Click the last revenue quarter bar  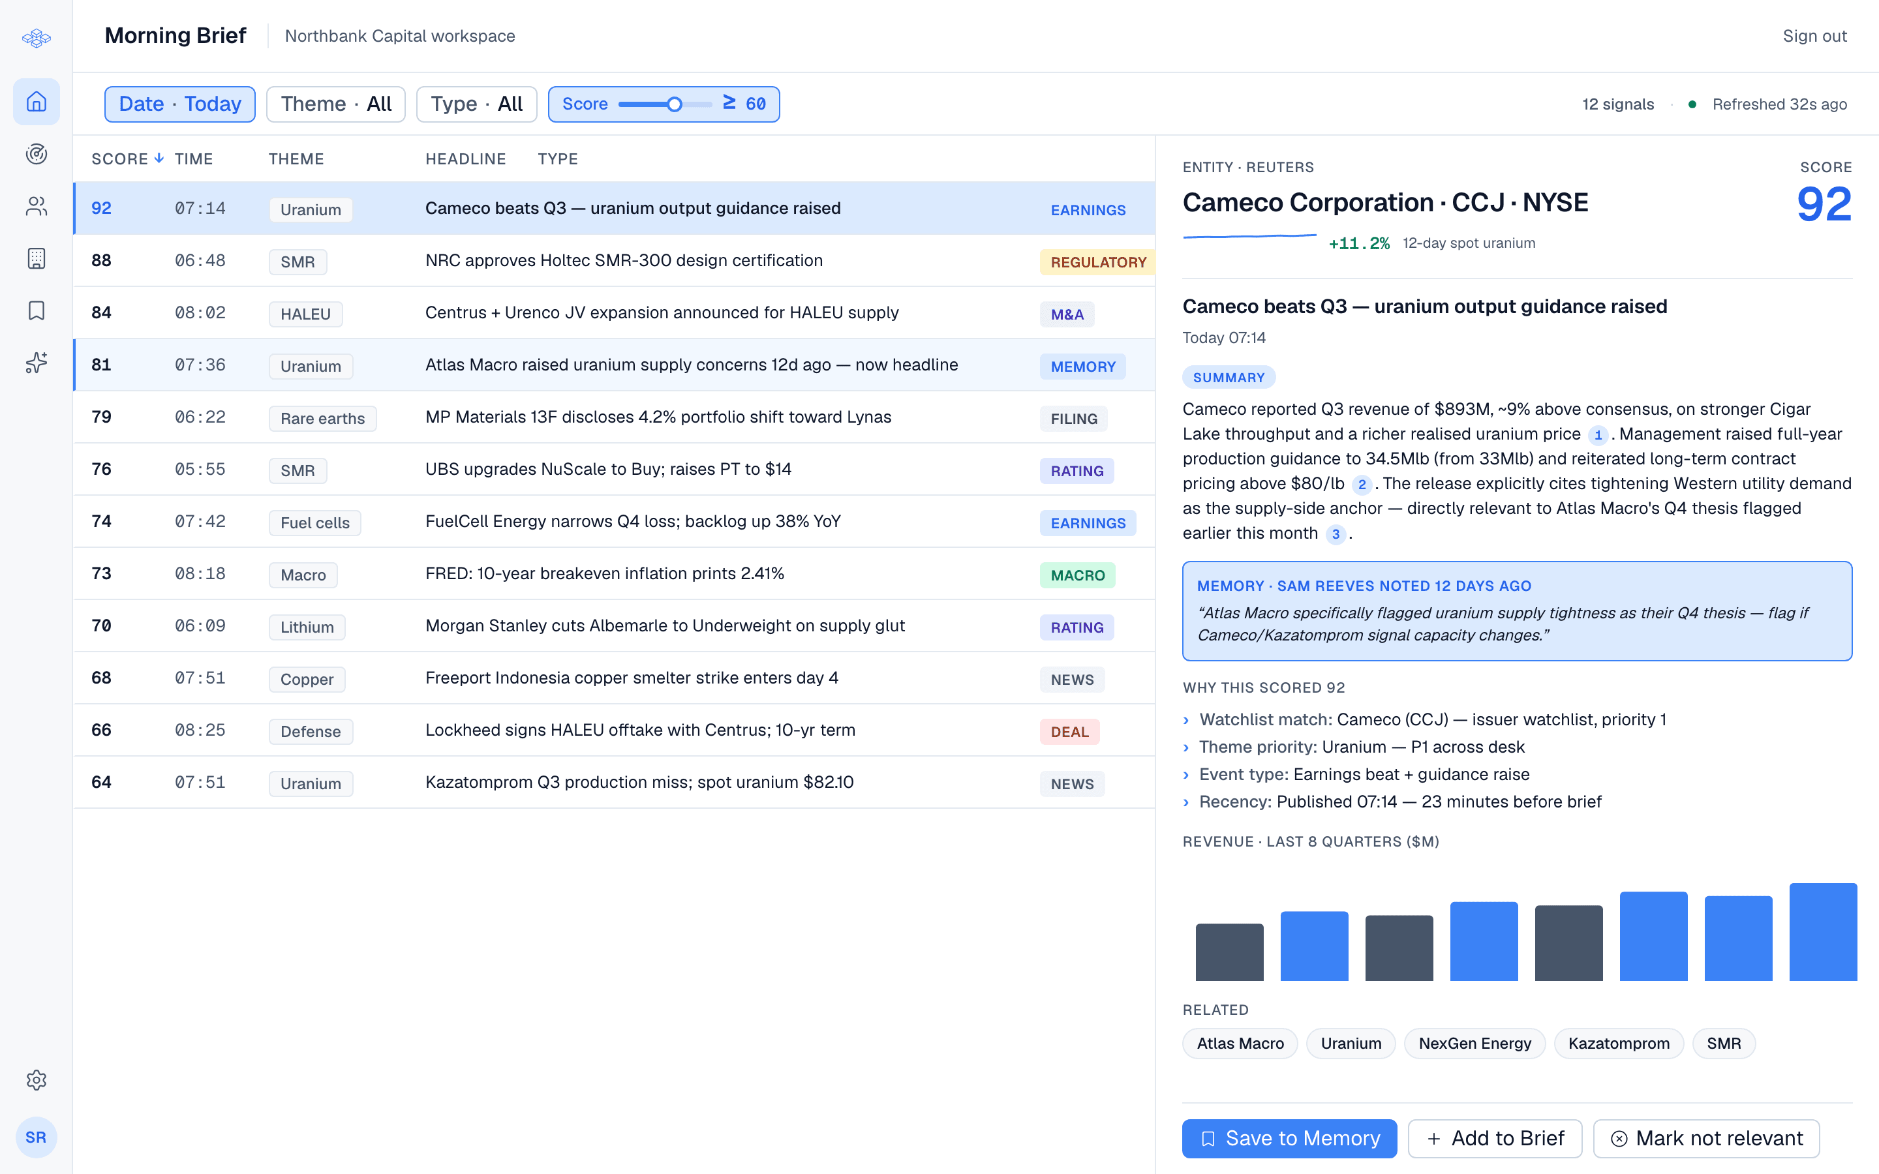(x=1823, y=932)
